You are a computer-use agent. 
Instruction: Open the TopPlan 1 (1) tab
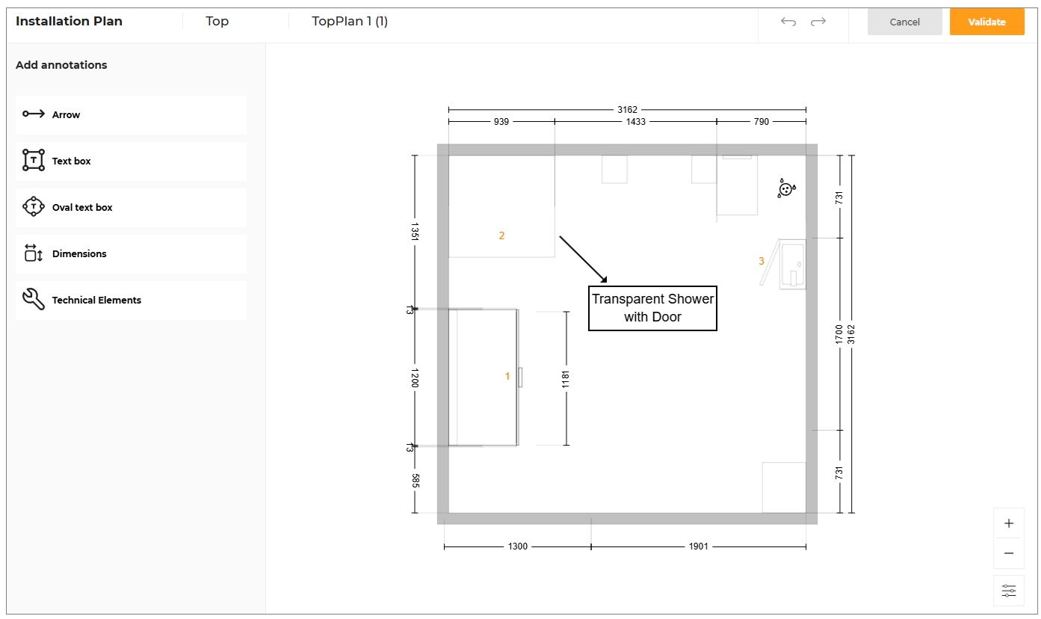350,21
